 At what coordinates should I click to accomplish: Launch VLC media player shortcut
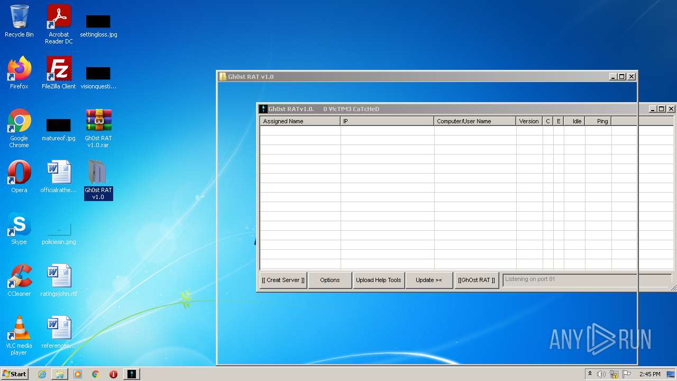point(19,335)
